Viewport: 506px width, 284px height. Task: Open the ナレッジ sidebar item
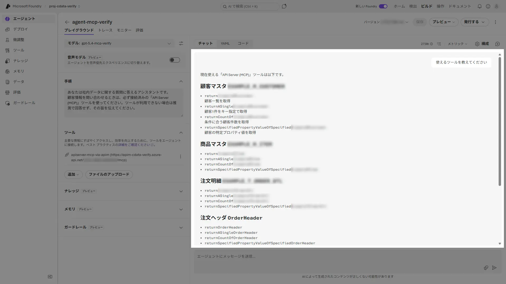click(x=29, y=61)
